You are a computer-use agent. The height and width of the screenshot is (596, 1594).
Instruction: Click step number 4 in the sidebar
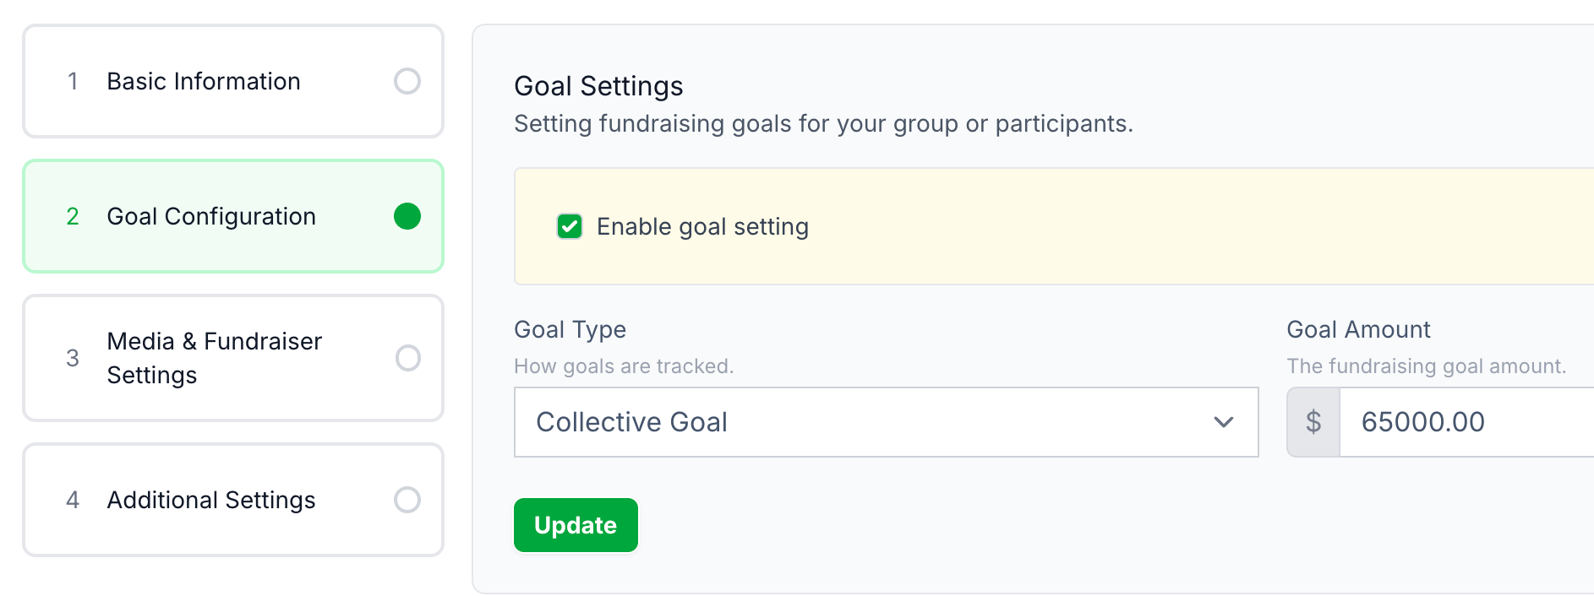click(73, 500)
